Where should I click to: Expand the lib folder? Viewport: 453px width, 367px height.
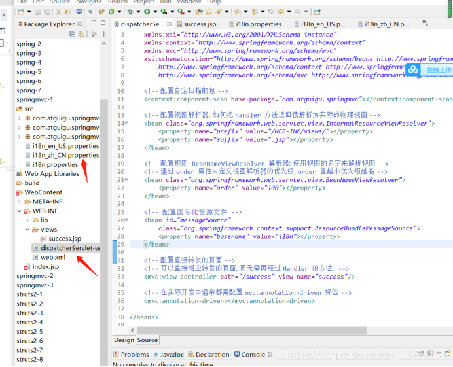click(x=27, y=220)
